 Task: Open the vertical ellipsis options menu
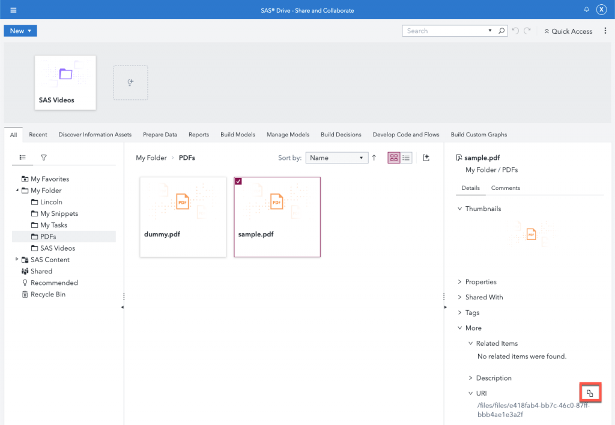tap(605, 31)
